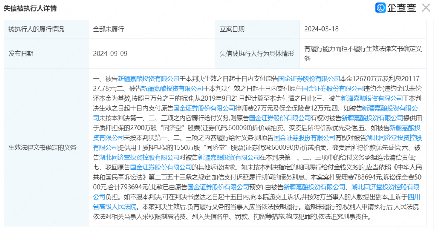Open 国金证券股份有限公司 link after 履行给付义务,则原告 in item 四
Image resolution: width=434 pixels, height=230 pixels.
[x=280, y=118]
